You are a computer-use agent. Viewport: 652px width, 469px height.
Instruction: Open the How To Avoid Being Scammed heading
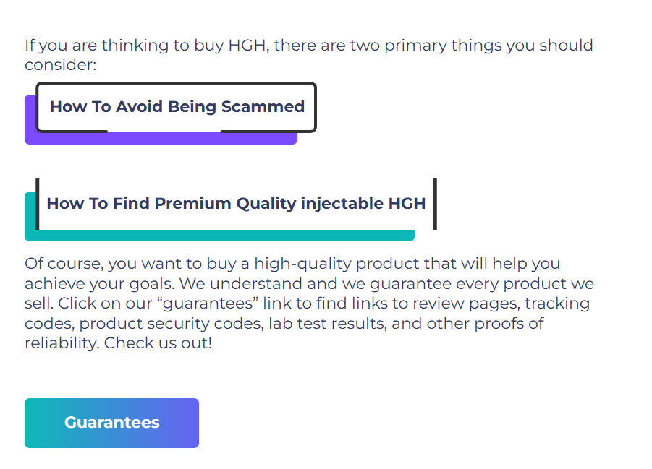coord(177,107)
